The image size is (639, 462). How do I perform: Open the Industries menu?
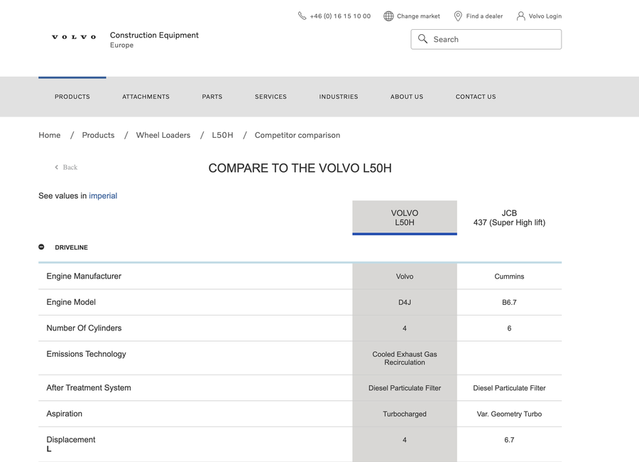[339, 97]
